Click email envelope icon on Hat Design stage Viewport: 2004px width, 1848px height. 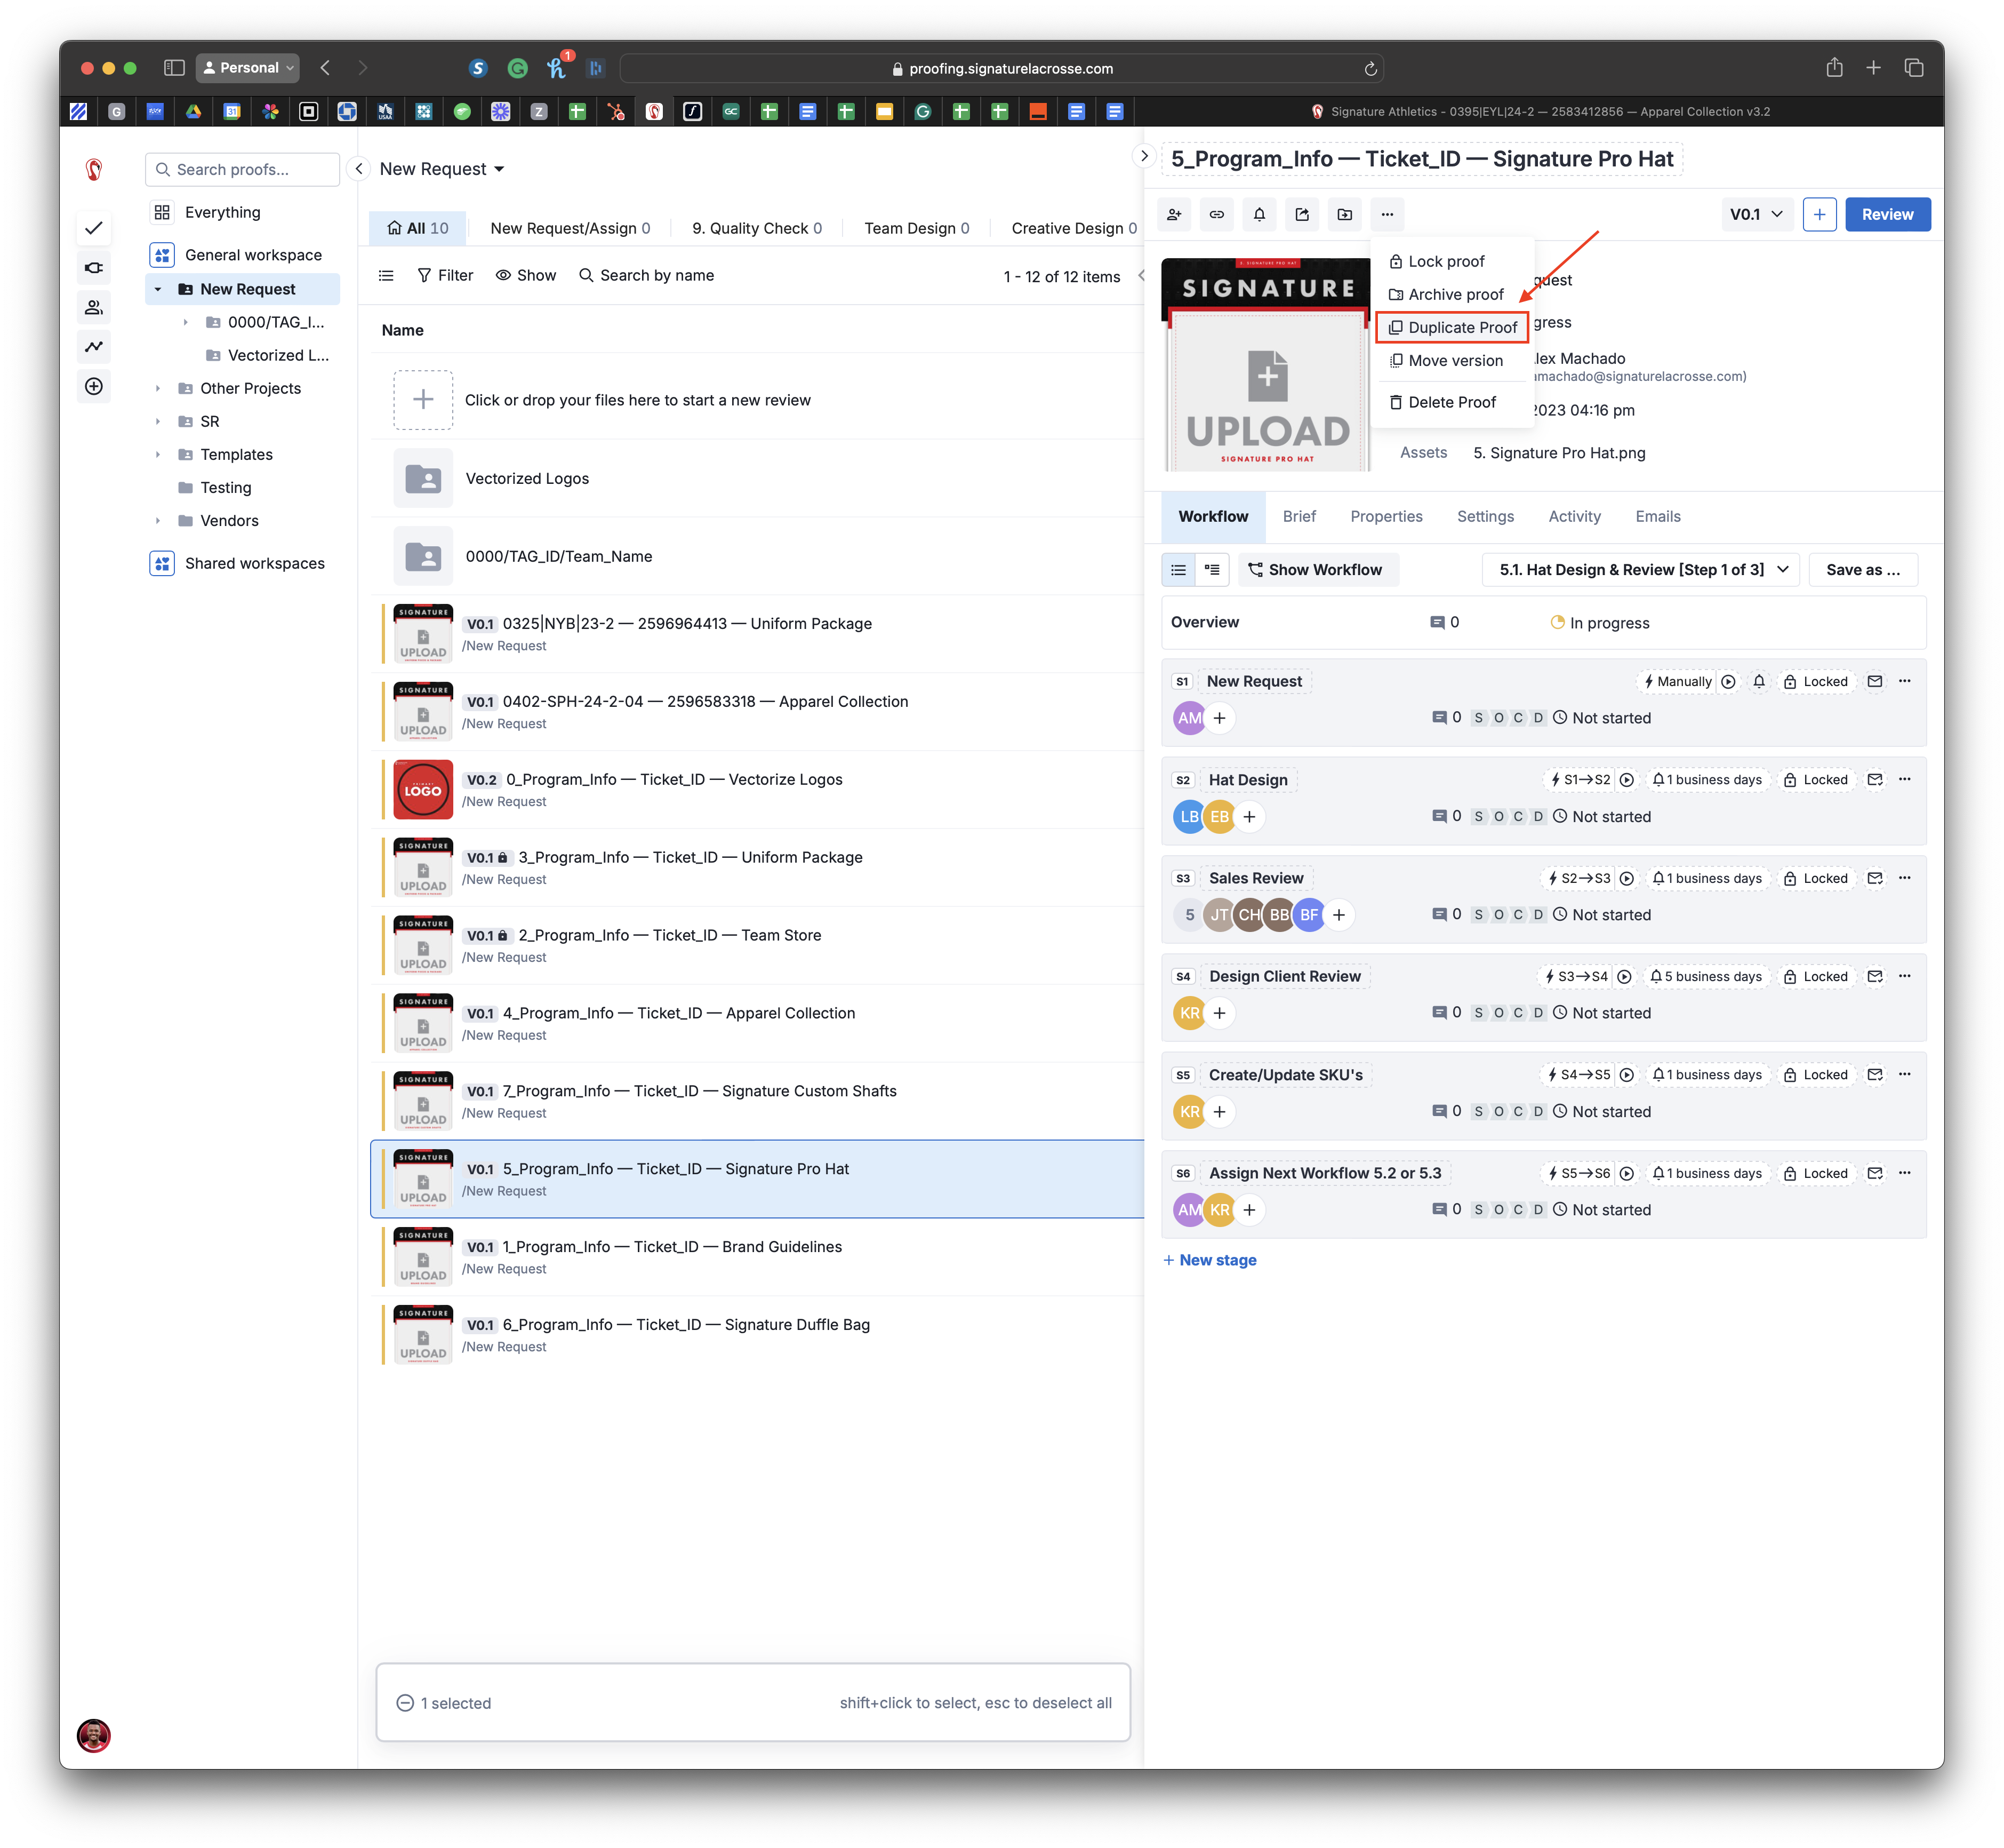(x=1874, y=780)
